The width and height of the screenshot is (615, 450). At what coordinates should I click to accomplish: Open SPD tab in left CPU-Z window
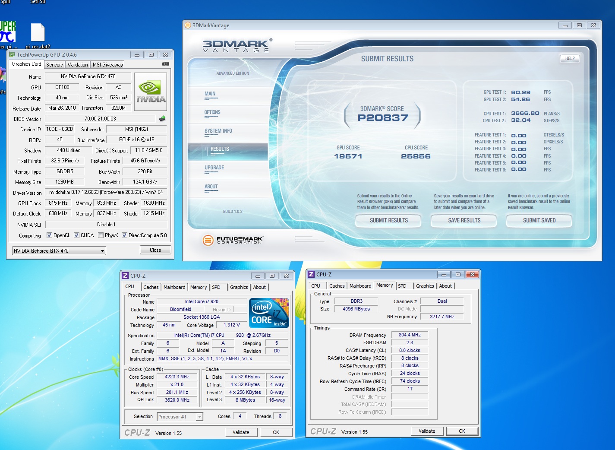pyautogui.click(x=216, y=287)
